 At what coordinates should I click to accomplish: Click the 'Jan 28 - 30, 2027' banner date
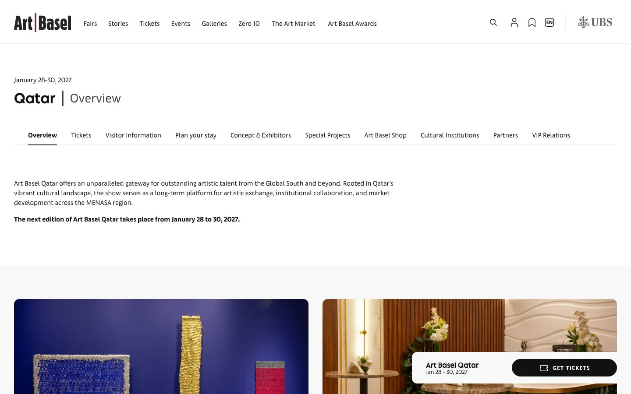447,372
